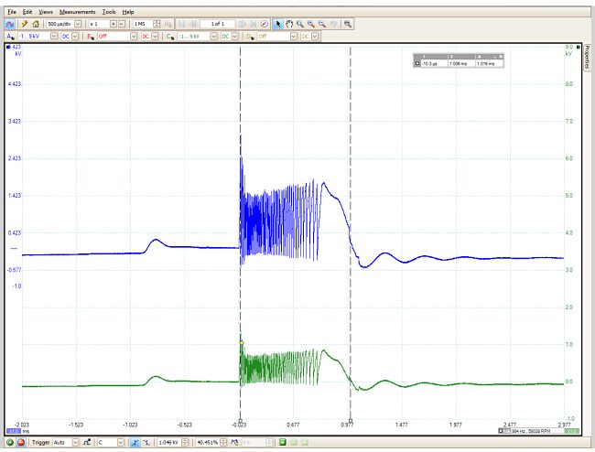Expand the Trigger mode Auto dropdown
This screenshot has height=452, width=595.
[73, 442]
